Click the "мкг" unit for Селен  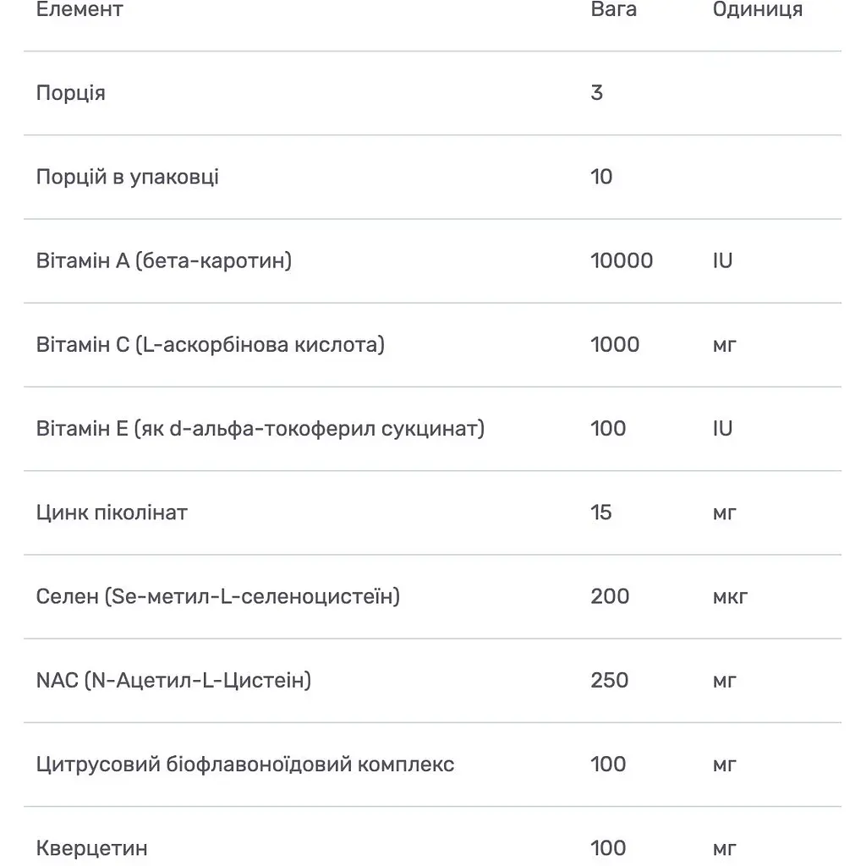[730, 596]
